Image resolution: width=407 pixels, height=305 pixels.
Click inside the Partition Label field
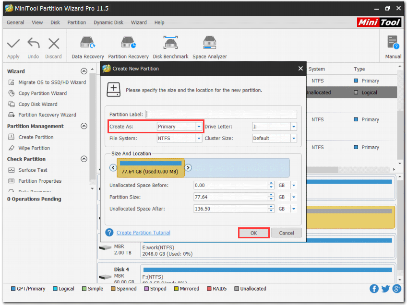[221, 114]
